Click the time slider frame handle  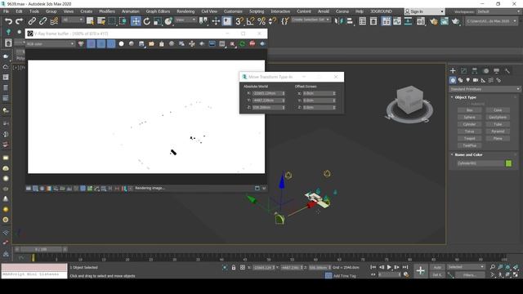tap(41, 249)
